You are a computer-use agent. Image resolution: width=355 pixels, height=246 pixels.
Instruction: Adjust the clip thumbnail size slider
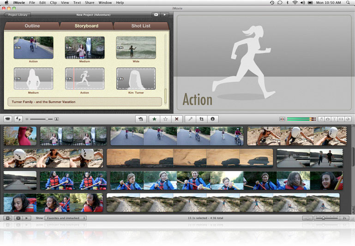46,119
